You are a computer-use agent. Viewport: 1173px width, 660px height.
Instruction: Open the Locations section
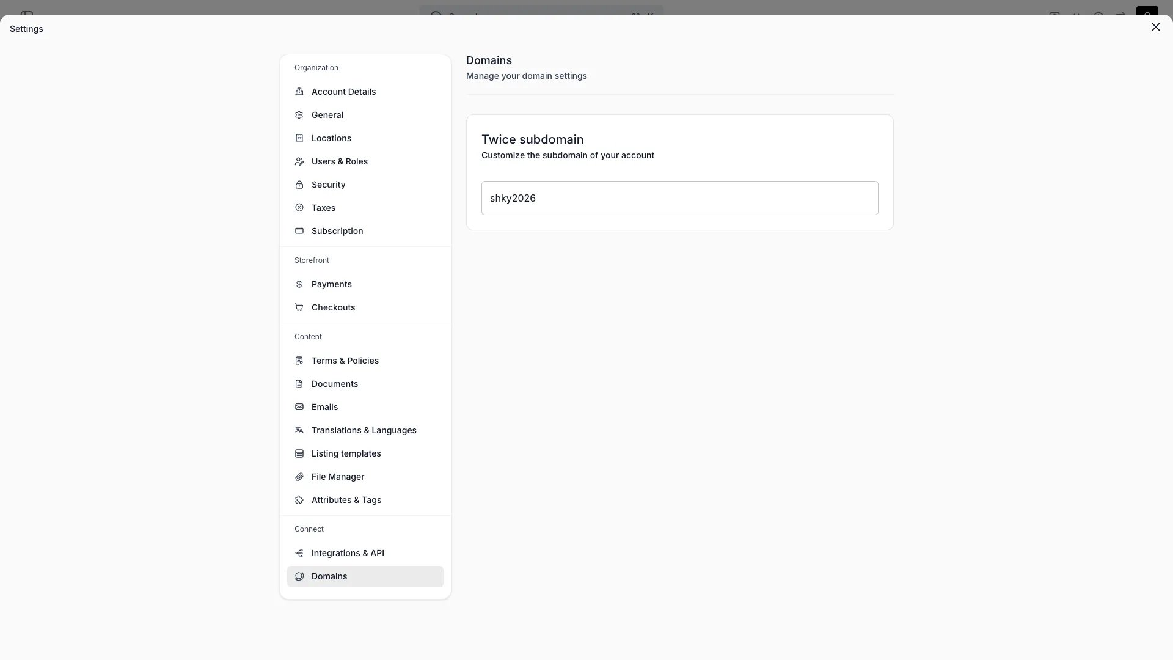coord(365,138)
